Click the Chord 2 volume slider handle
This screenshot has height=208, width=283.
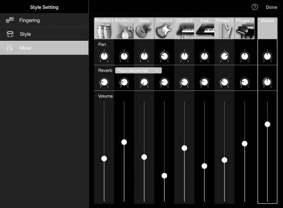(x=184, y=148)
